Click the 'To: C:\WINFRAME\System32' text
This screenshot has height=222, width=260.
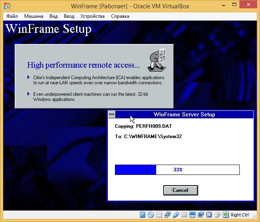pos(148,137)
